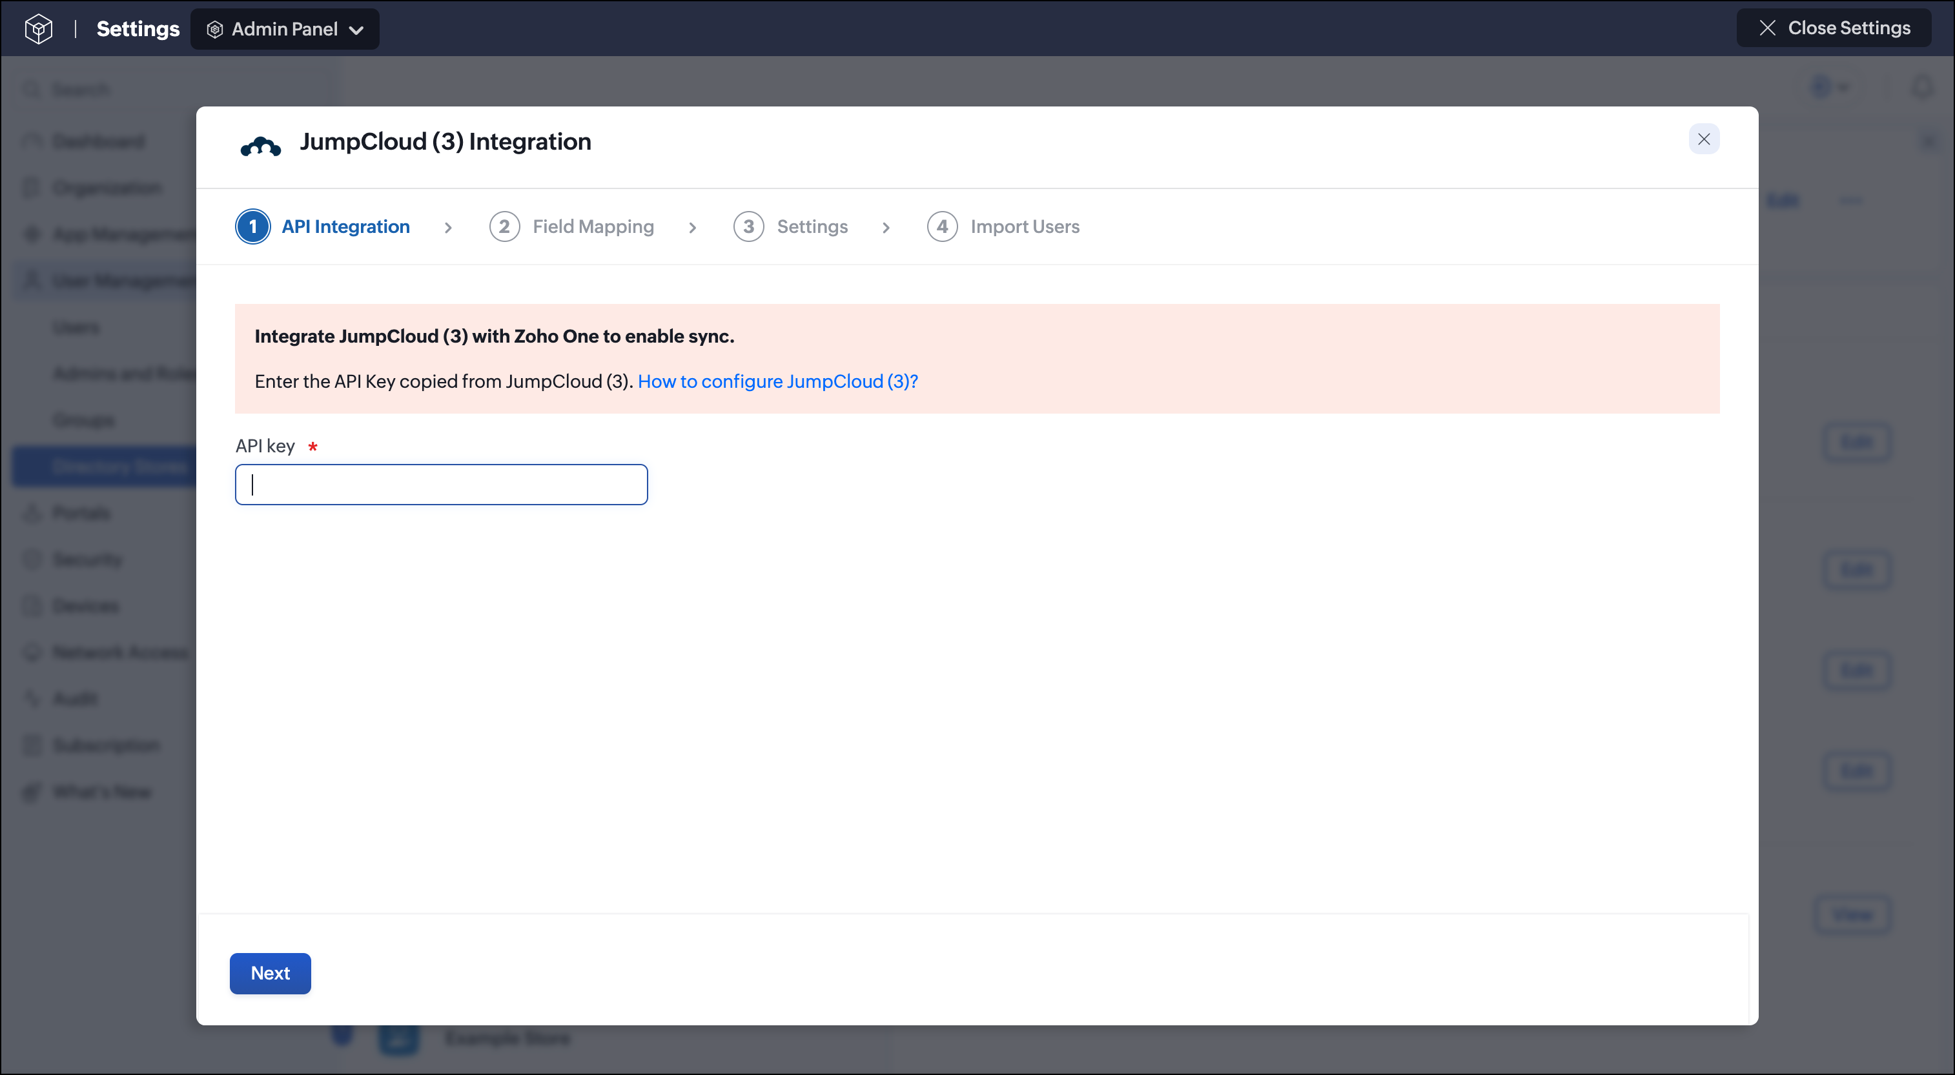Open the Admin Panel dropdown
Image resolution: width=1955 pixels, height=1075 pixels.
point(285,29)
